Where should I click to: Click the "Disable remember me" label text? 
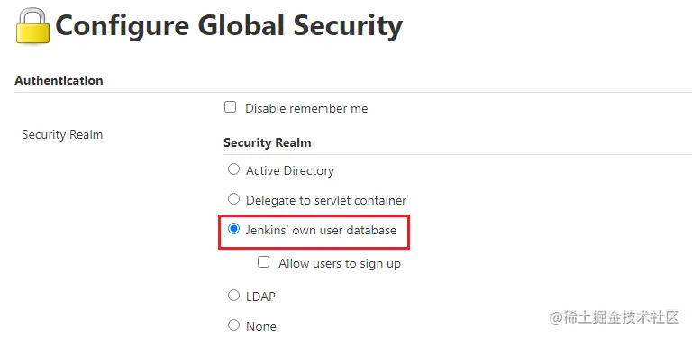[x=306, y=108]
